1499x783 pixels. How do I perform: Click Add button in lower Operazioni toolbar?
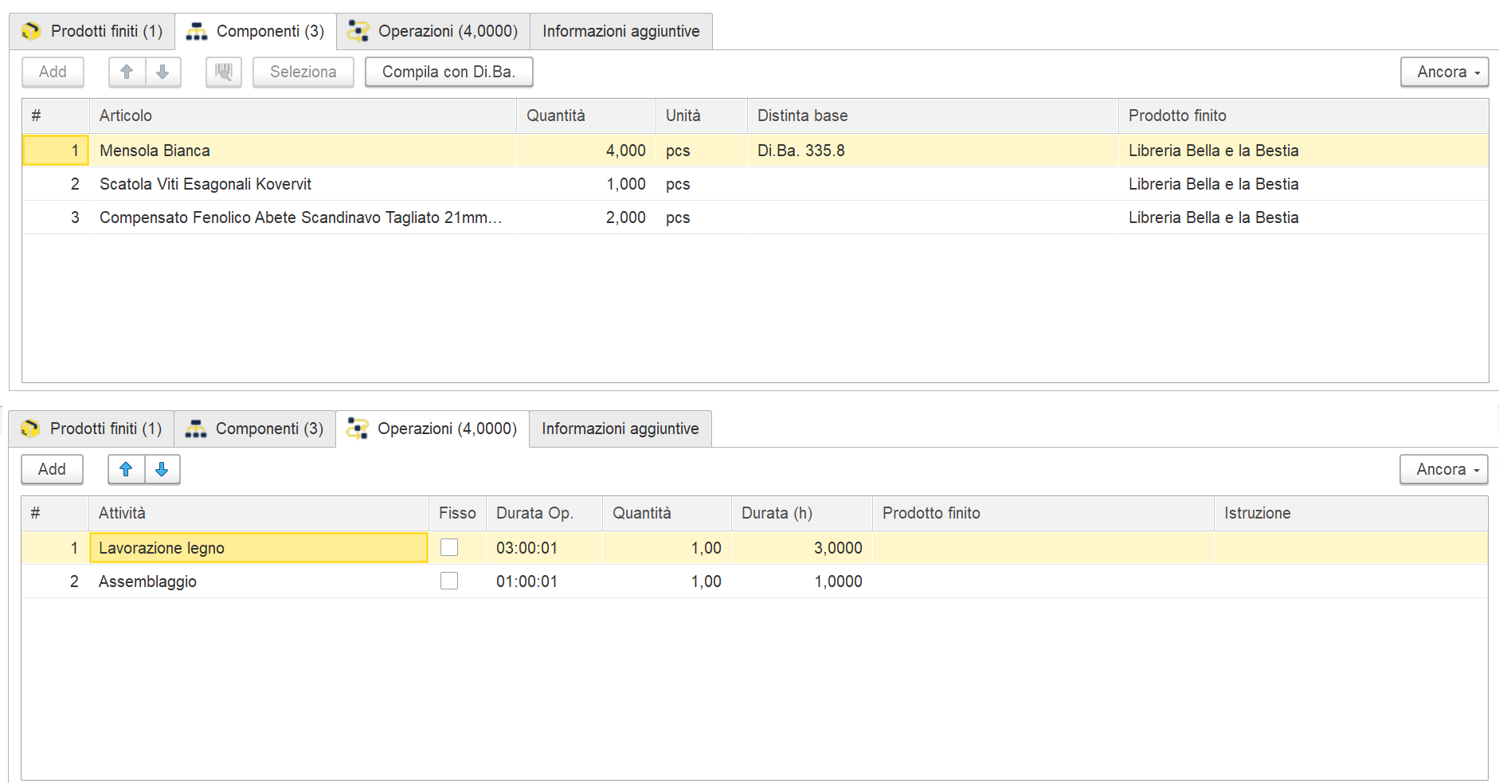[52, 469]
